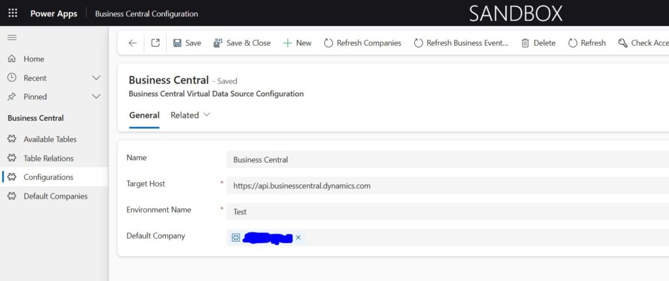Run Refresh Companies command

click(363, 43)
